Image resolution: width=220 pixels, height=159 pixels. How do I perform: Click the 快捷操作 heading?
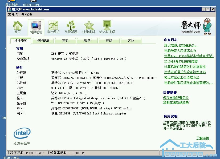pyautogui.click(x=170, y=93)
